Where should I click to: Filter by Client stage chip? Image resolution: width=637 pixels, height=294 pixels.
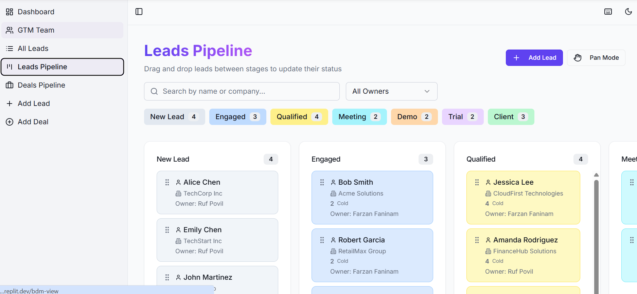[511, 117]
